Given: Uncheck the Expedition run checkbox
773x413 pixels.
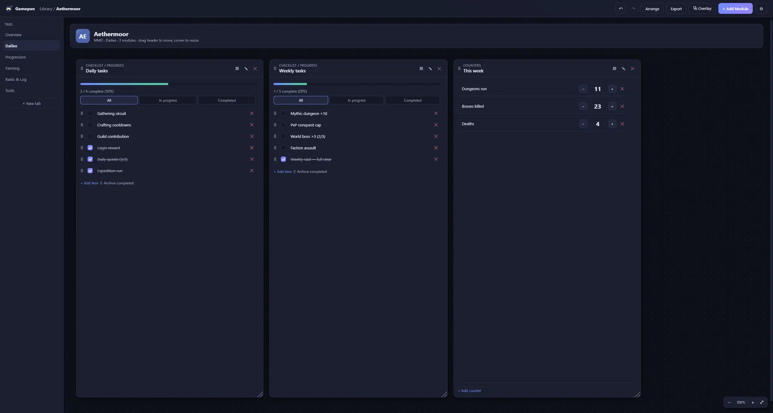Looking at the screenshot, I should coord(90,171).
